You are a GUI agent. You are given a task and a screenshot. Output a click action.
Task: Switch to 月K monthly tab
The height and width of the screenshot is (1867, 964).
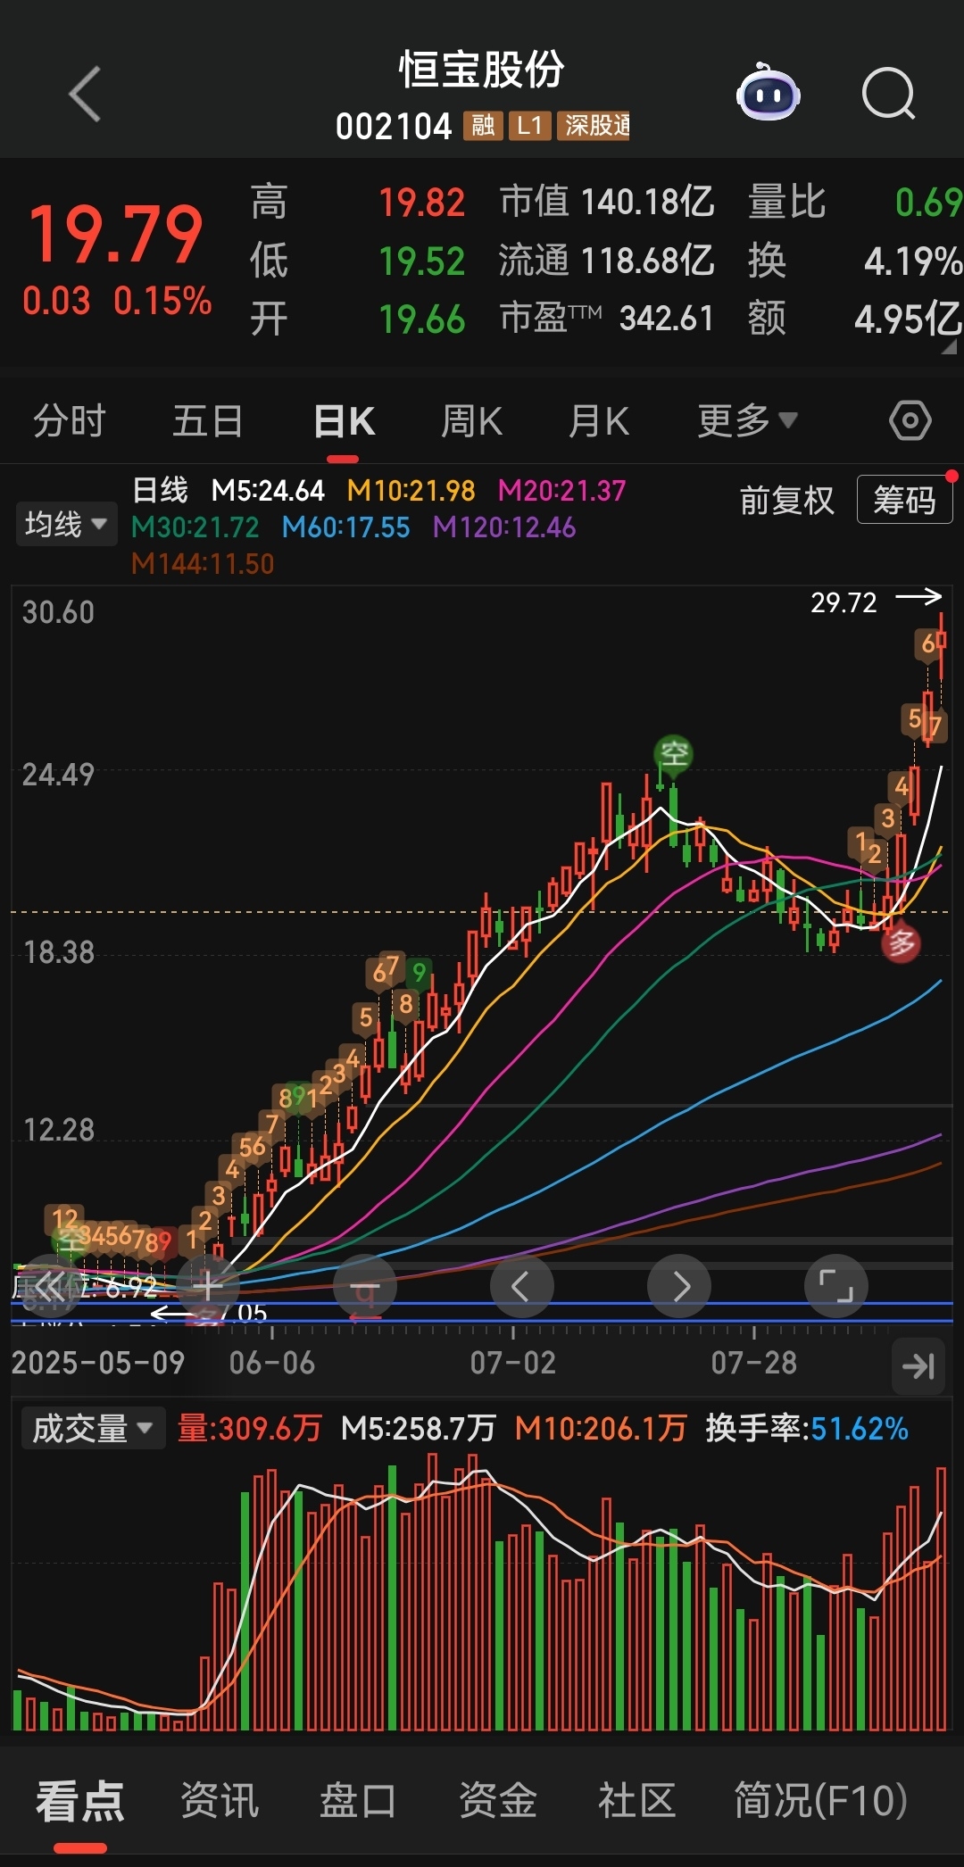click(600, 420)
